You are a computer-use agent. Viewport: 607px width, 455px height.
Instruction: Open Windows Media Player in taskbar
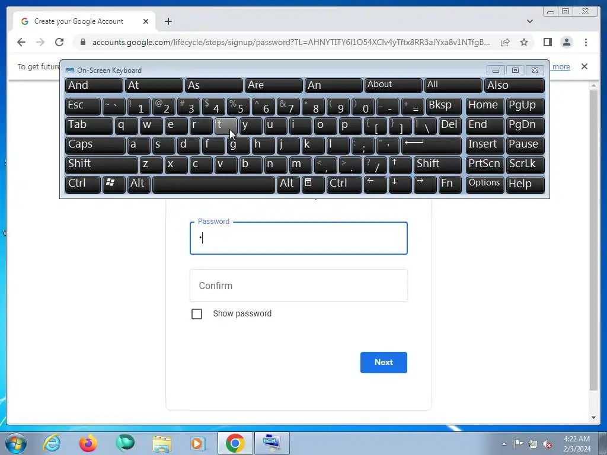click(x=198, y=443)
